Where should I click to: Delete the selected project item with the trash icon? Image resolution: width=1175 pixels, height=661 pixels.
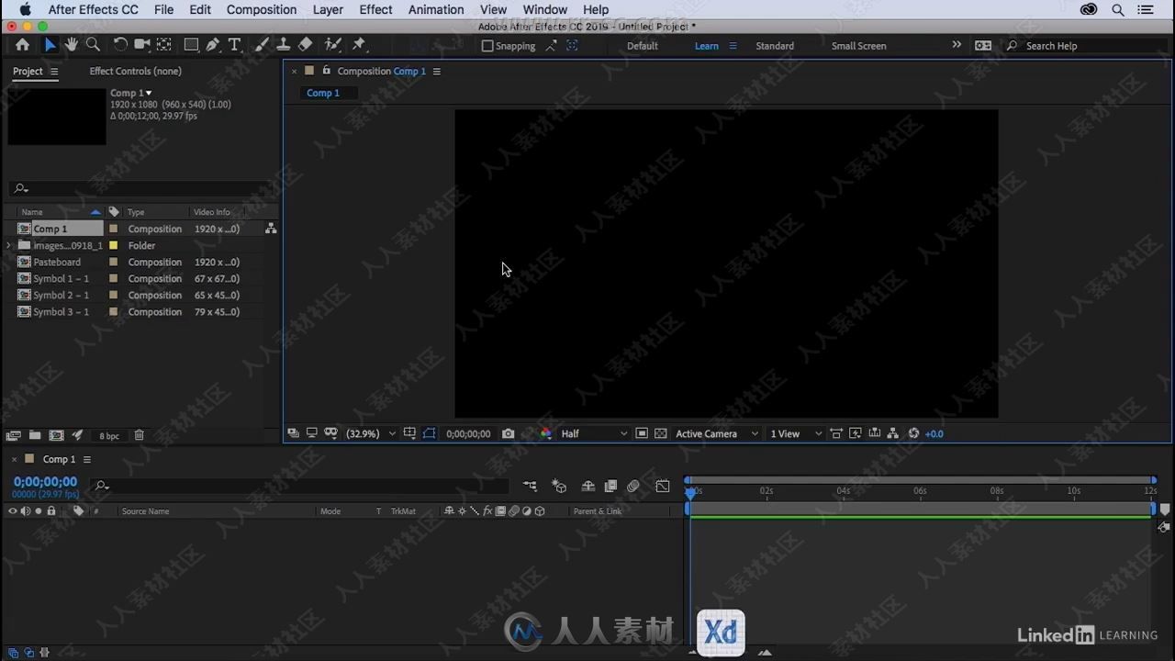(x=139, y=435)
